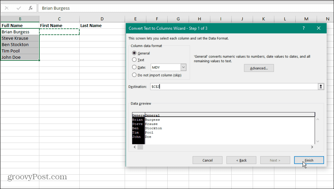Choose the Date column data format option
This screenshot has height=189, width=334.
coord(134,67)
